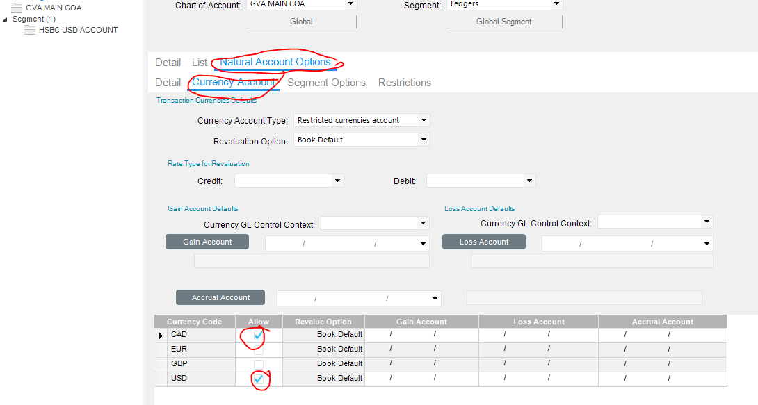Screen dimensions: 758x405
Task: Collapse the Segment (1) tree node
Action: click(6, 19)
